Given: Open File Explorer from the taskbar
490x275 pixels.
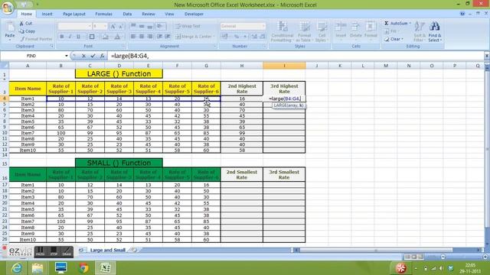Looking at the screenshot, I should [38, 268].
